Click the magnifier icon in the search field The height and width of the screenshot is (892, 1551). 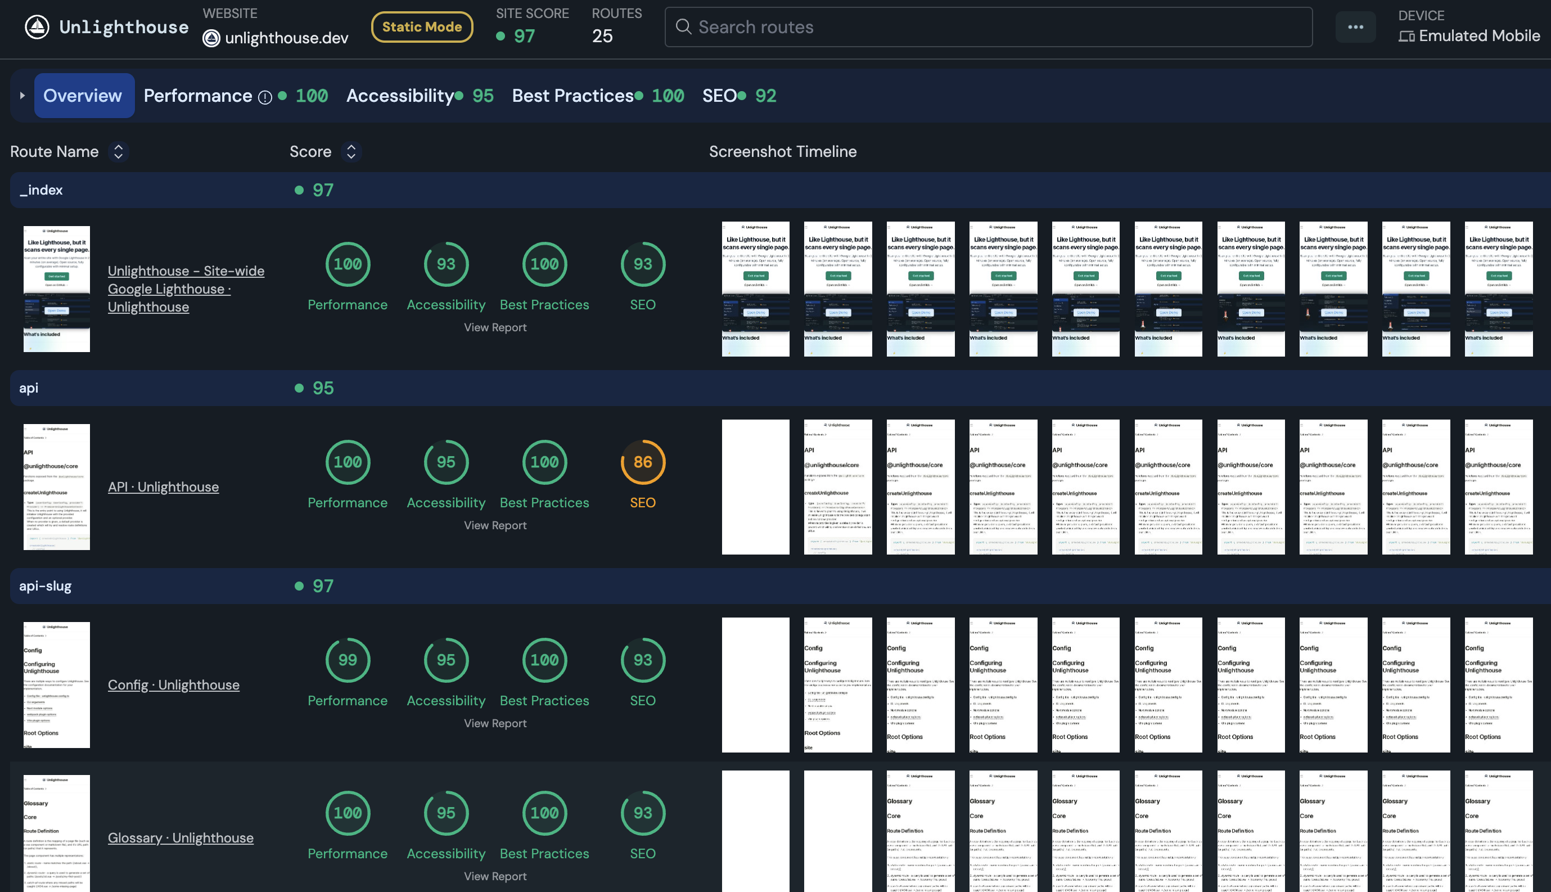[x=683, y=26]
